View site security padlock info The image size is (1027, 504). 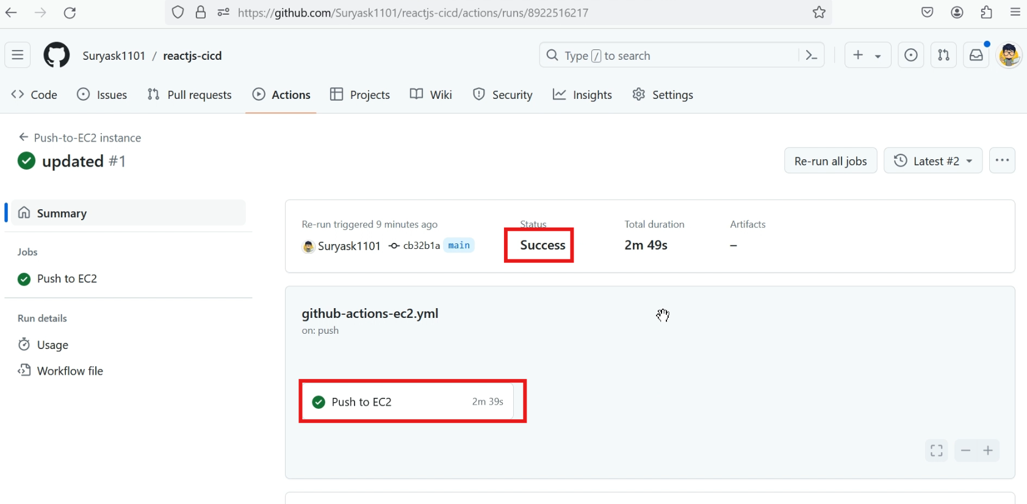[200, 12]
